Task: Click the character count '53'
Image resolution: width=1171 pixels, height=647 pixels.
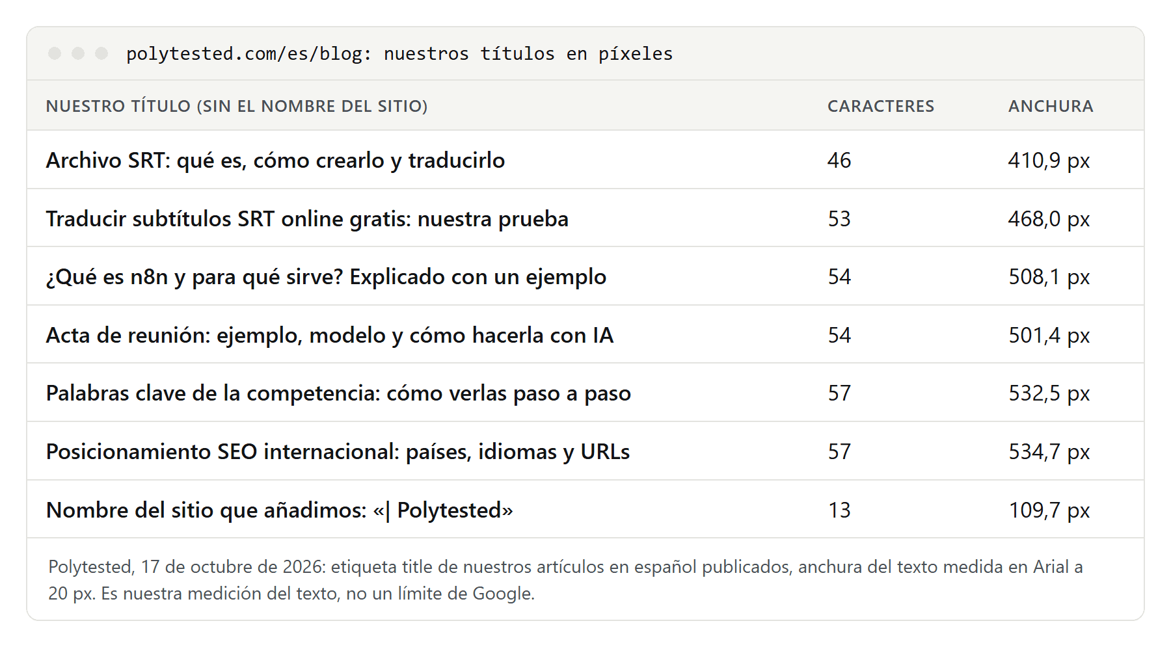Action: (839, 219)
